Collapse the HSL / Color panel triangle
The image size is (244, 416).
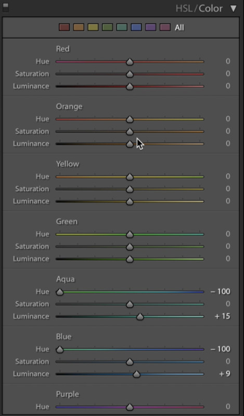(x=234, y=8)
